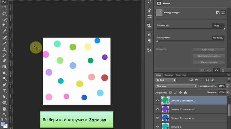The width and height of the screenshot is (231, 129).
Task: Select the Healing Brush tool
Action: pos(4,38)
